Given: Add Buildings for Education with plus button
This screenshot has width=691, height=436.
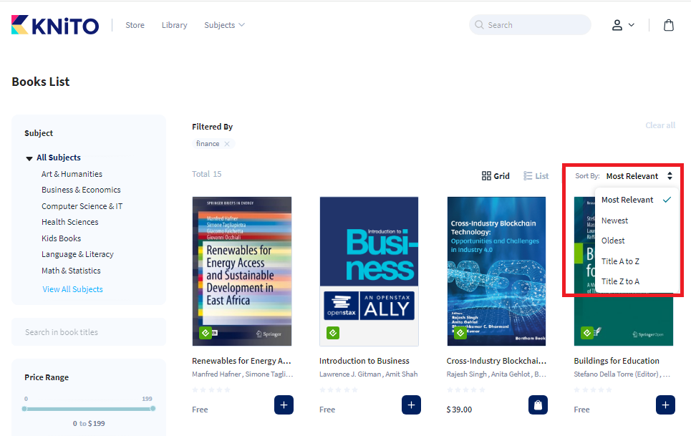Looking at the screenshot, I should (x=665, y=405).
